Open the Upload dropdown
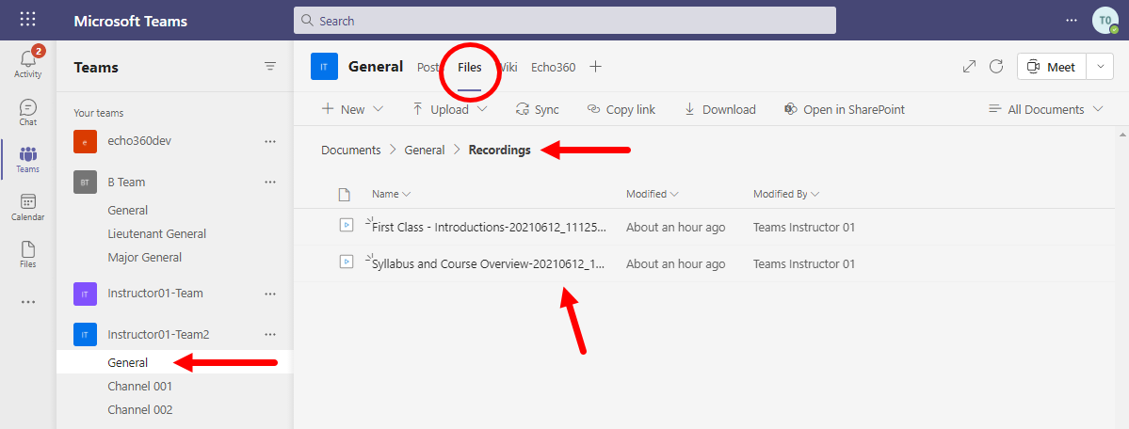Image resolution: width=1129 pixels, height=429 pixels. pos(449,109)
